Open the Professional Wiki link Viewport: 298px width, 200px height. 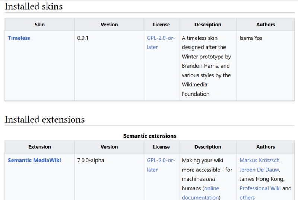coord(260,188)
